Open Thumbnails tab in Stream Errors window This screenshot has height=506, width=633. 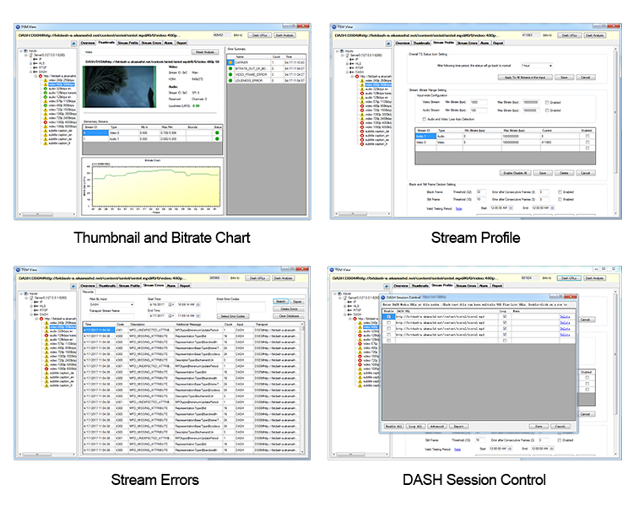click(107, 286)
